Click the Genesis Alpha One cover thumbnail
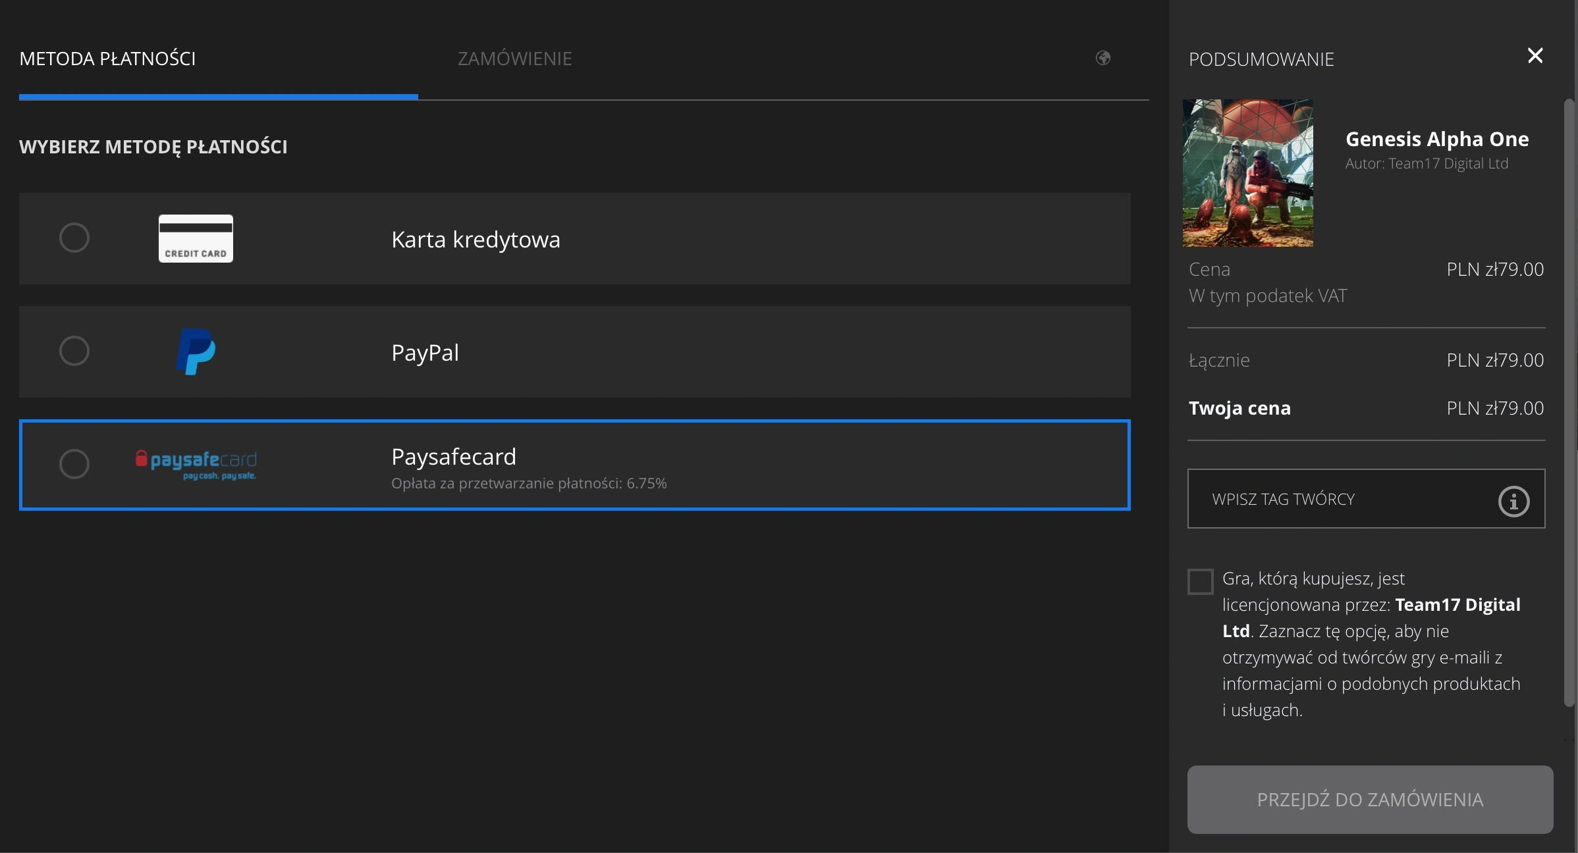The image size is (1578, 853). (x=1247, y=173)
